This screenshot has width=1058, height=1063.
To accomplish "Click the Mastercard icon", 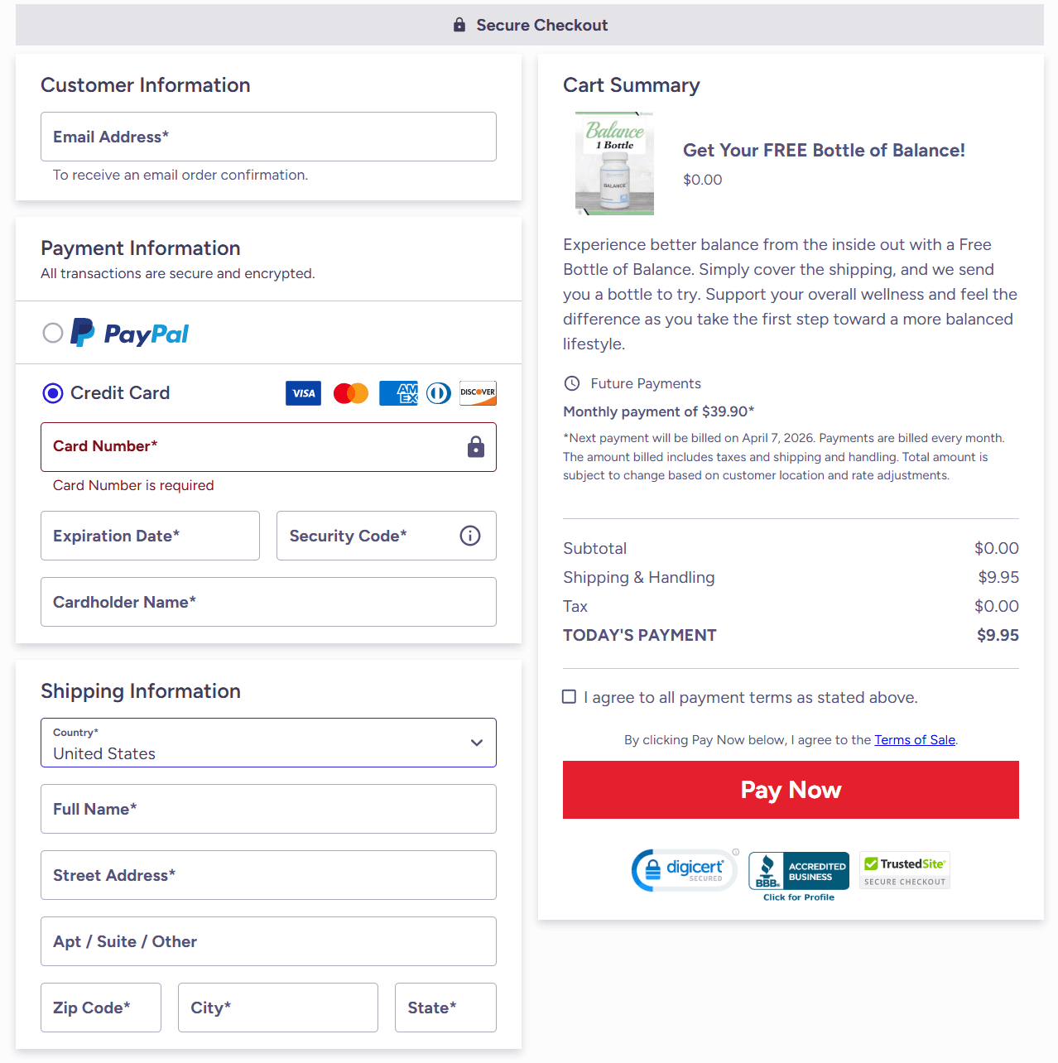I will point(350,393).
